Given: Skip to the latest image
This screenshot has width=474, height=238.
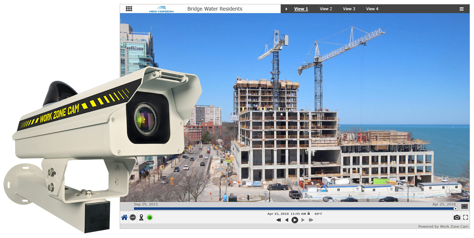Looking at the screenshot, I should (x=311, y=220).
